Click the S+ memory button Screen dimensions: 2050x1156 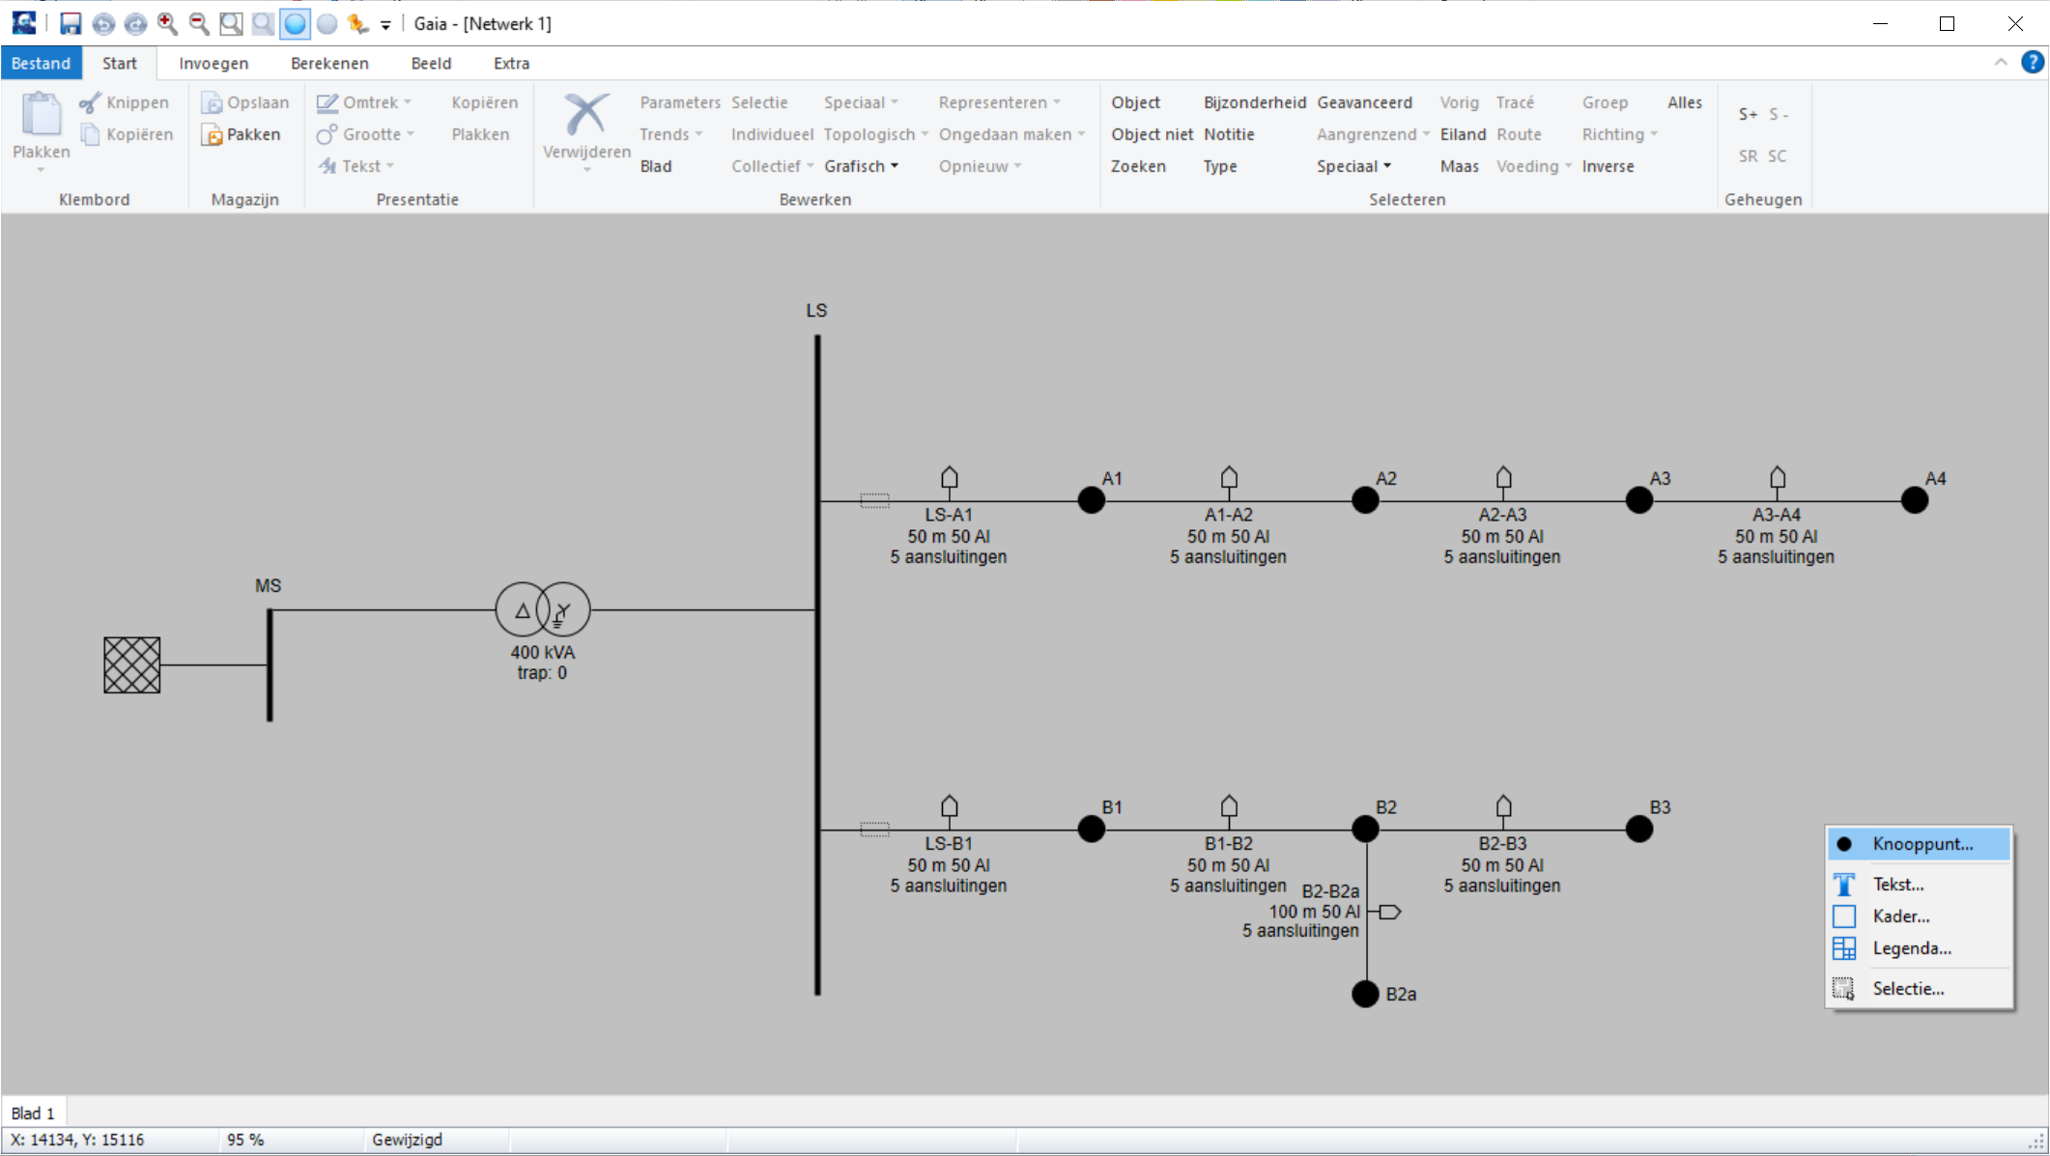point(1747,114)
